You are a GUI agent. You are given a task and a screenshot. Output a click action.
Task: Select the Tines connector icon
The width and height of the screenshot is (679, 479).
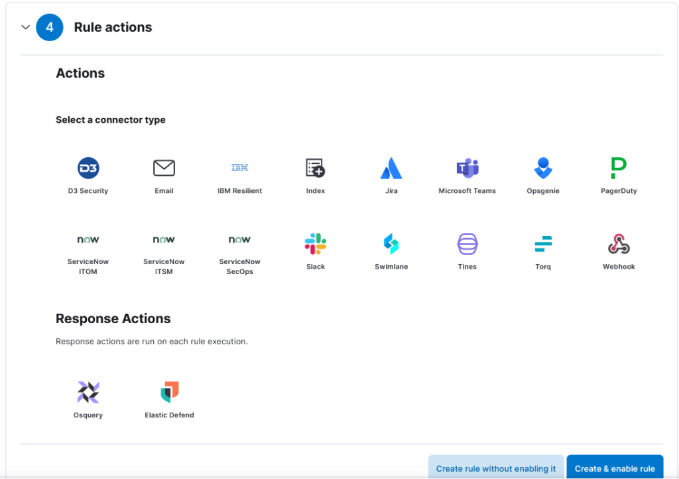[x=467, y=244]
